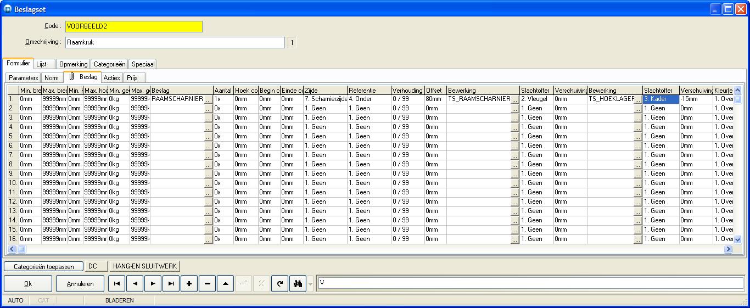Open browse button next to TS_RAAMSCHARNIER
The width and height of the screenshot is (750, 308).
click(x=514, y=99)
